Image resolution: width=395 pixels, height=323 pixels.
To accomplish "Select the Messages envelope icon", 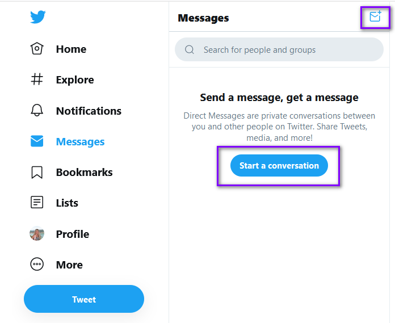I will click(37, 141).
